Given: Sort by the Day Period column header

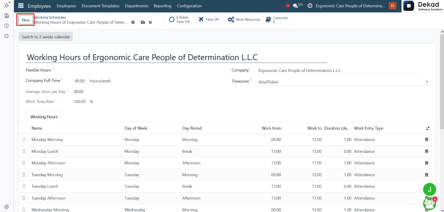Looking at the screenshot, I should tap(192, 128).
